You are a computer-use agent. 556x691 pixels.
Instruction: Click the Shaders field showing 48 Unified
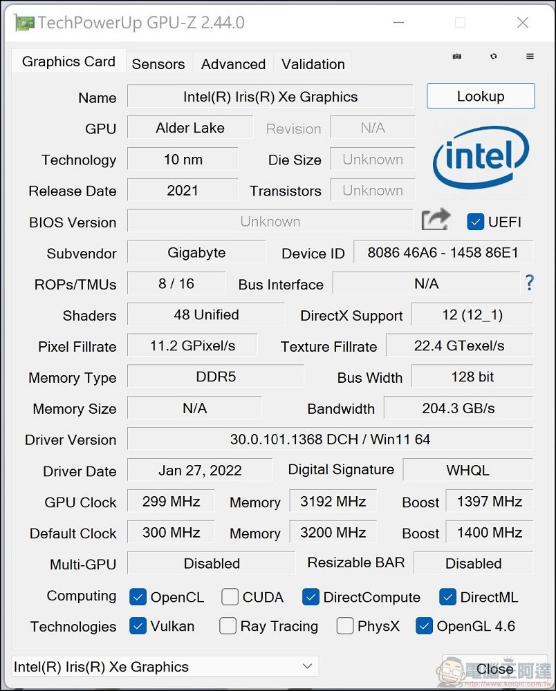click(x=206, y=314)
